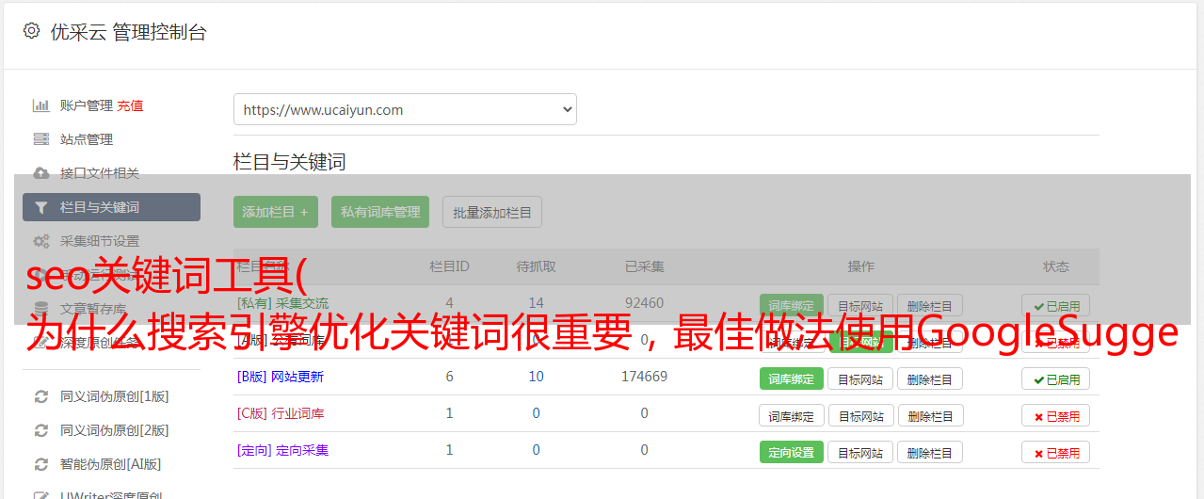Click 删除栏目 for 采集交流 row
Screen dimensions: 1204x499
(930, 305)
